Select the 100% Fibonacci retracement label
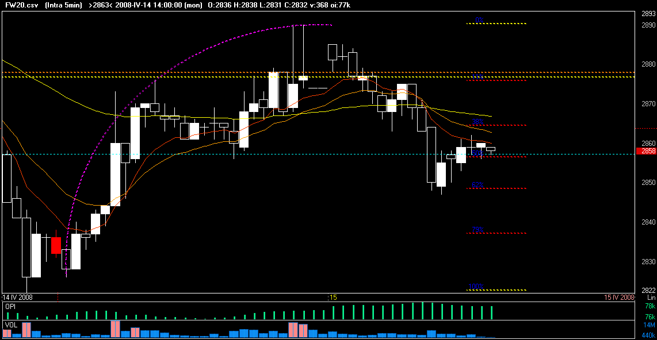This screenshot has width=657, height=340. point(476,287)
